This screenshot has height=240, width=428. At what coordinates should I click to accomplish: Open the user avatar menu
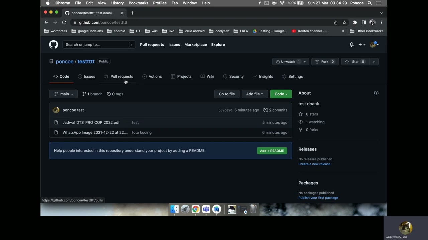[374, 45]
